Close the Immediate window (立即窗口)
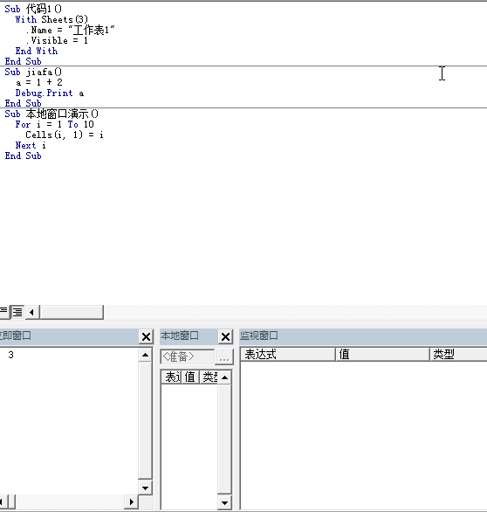The width and height of the screenshot is (487, 512). pyautogui.click(x=146, y=336)
